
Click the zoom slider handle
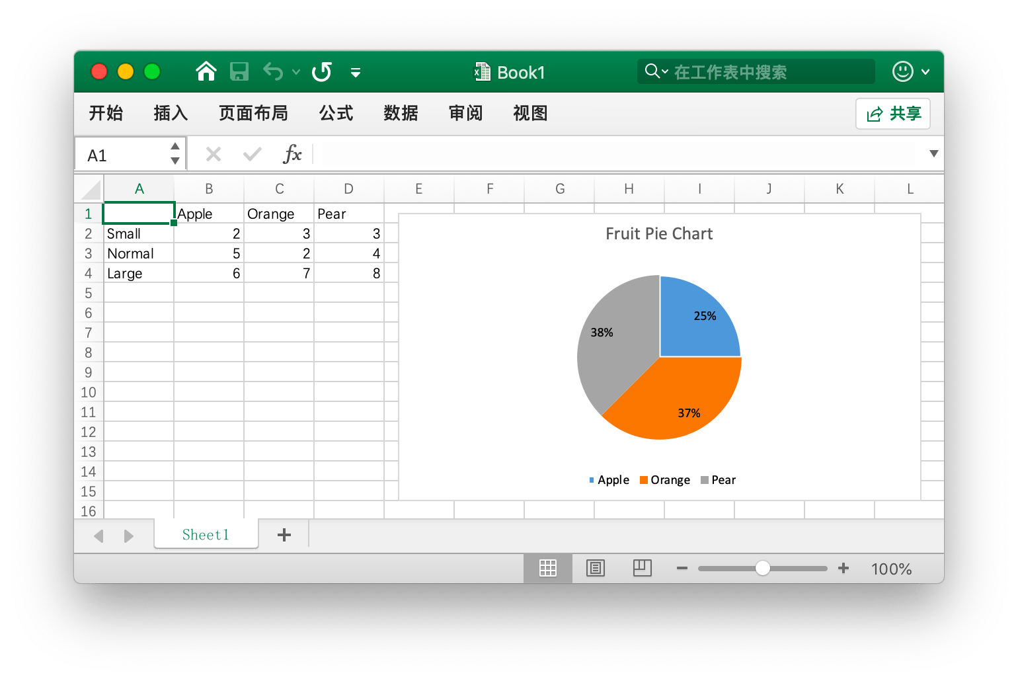pyautogui.click(x=762, y=569)
